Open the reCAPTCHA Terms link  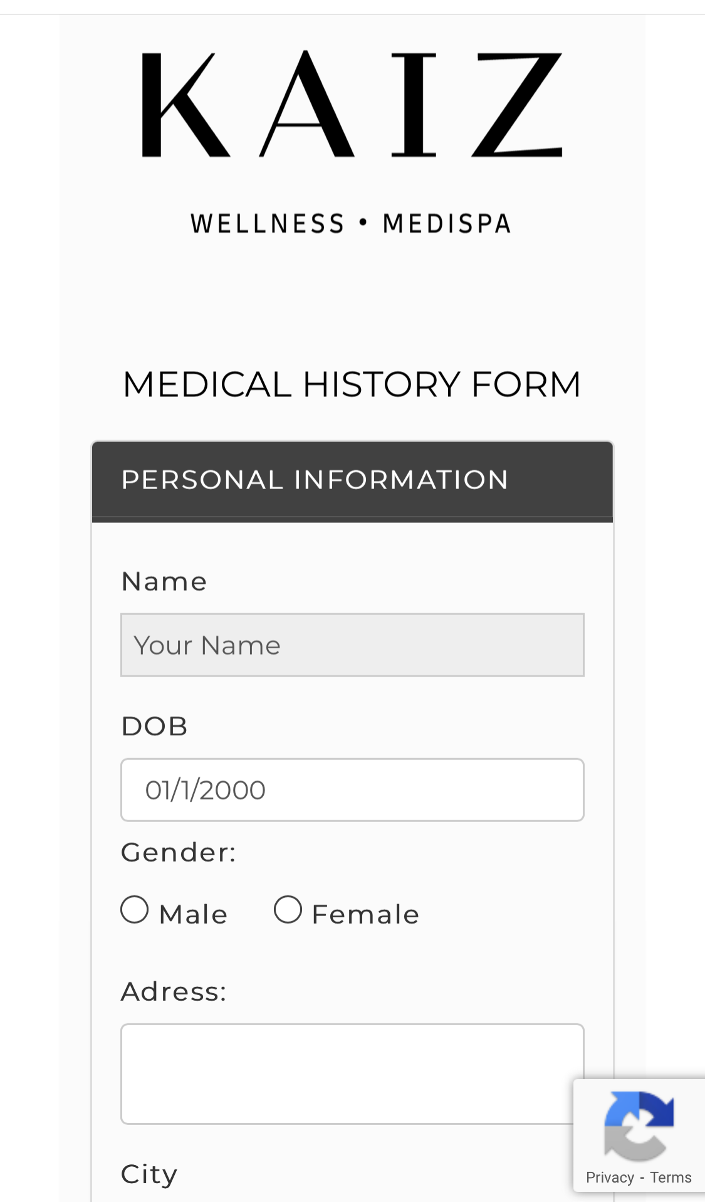point(671,1178)
